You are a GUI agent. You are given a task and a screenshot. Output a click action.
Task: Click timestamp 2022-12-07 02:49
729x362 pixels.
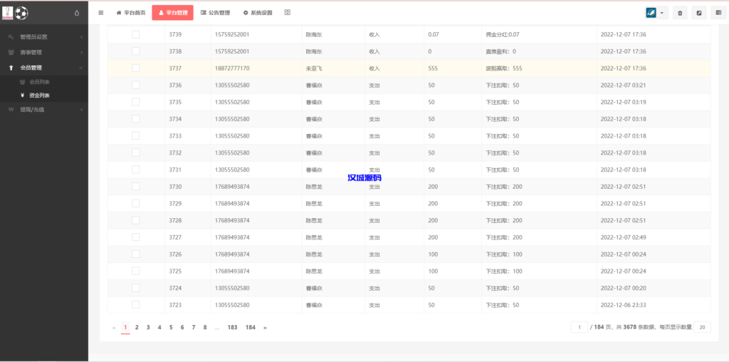tap(624, 237)
